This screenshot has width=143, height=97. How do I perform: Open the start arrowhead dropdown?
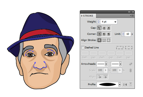point(106,64)
